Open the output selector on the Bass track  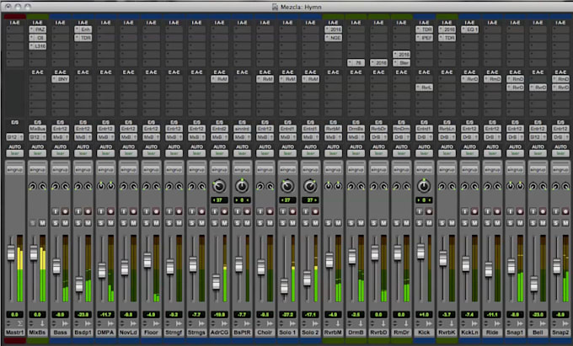click(61, 137)
